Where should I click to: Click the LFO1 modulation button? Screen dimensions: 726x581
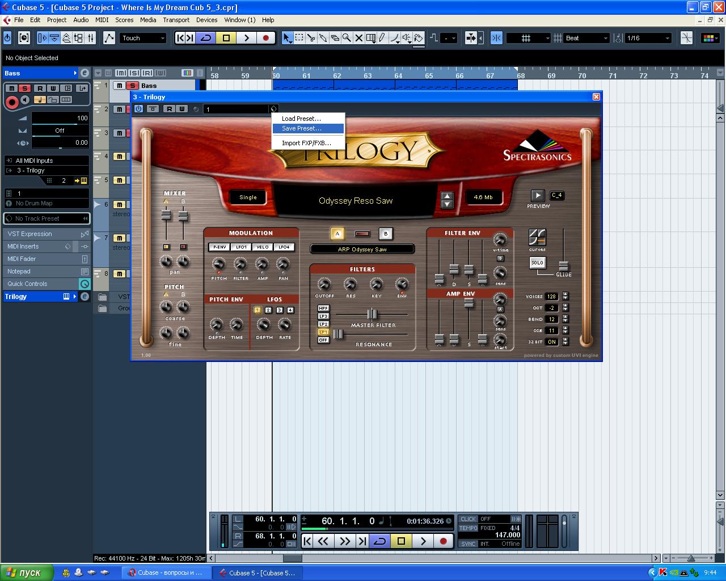click(x=241, y=247)
